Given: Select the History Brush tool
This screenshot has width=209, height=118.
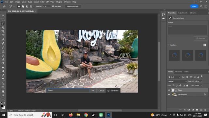Looking at the screenshot, I should click(3, 55).
